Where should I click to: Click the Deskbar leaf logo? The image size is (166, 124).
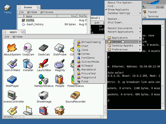pos(153,2)
